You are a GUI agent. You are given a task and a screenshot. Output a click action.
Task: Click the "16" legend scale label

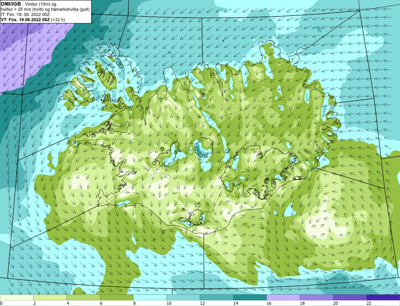tap(269, 303)
